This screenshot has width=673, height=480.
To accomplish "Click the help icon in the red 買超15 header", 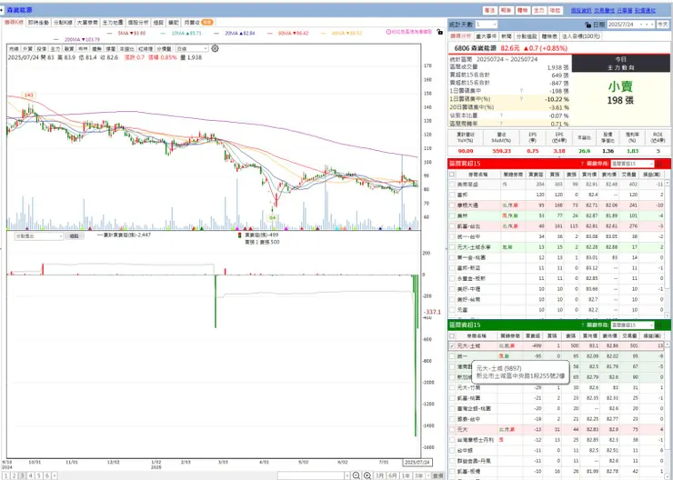I will click(x=582, y=164).
